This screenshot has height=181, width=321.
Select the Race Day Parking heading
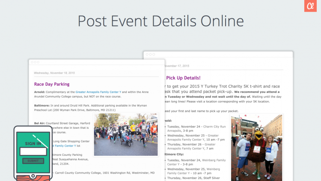[x=52, y=84]
